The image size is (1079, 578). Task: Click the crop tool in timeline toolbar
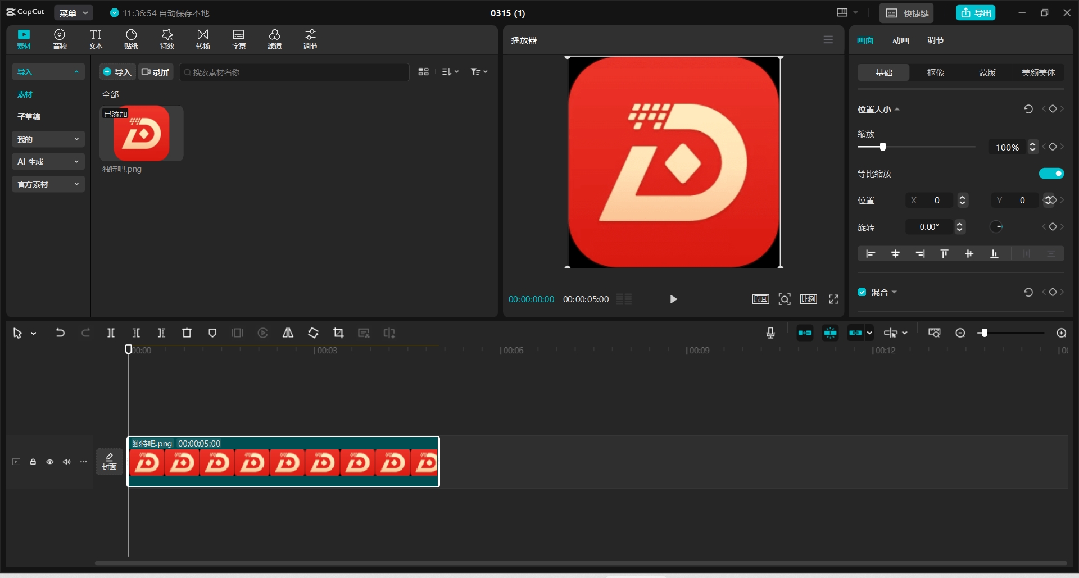coord(338,333)
